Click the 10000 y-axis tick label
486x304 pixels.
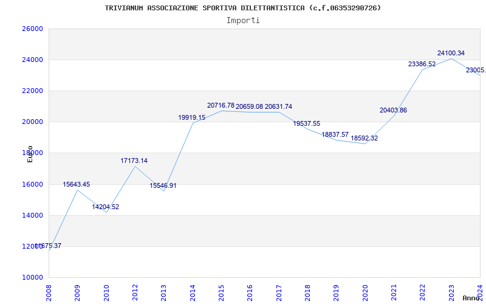click(32, 278)
